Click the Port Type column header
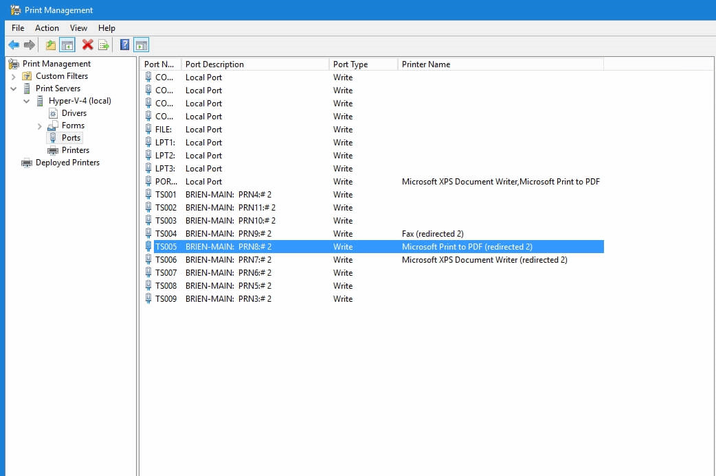Screen dimensions: 716x476 pos(352,64)
